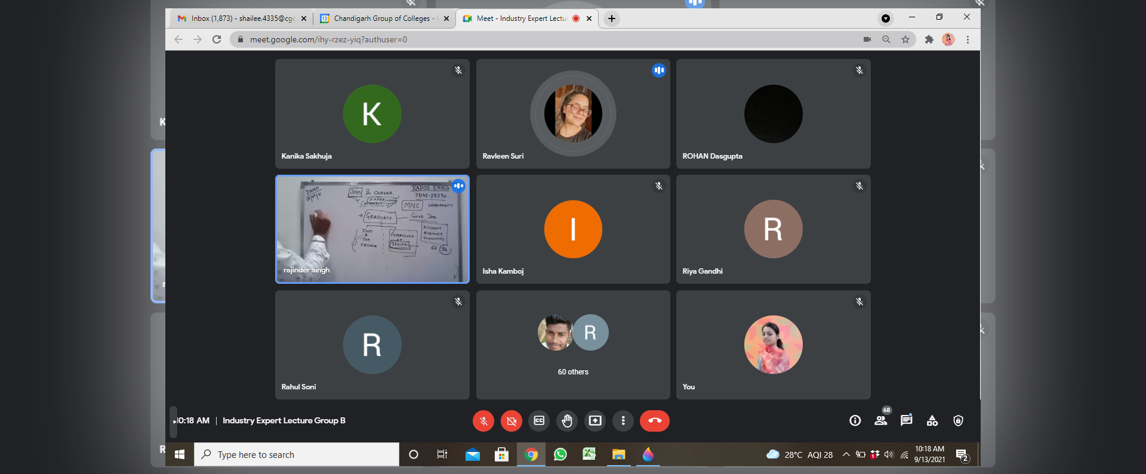Toggle the camera off button
Image resolution: width=1146 pixels, height=474 pixels.
coord(512,421)
